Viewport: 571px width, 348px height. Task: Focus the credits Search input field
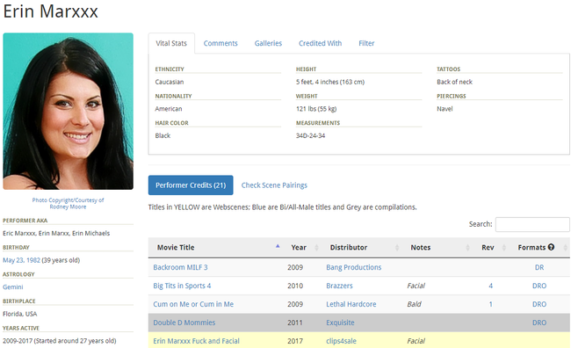click(532, 224)
